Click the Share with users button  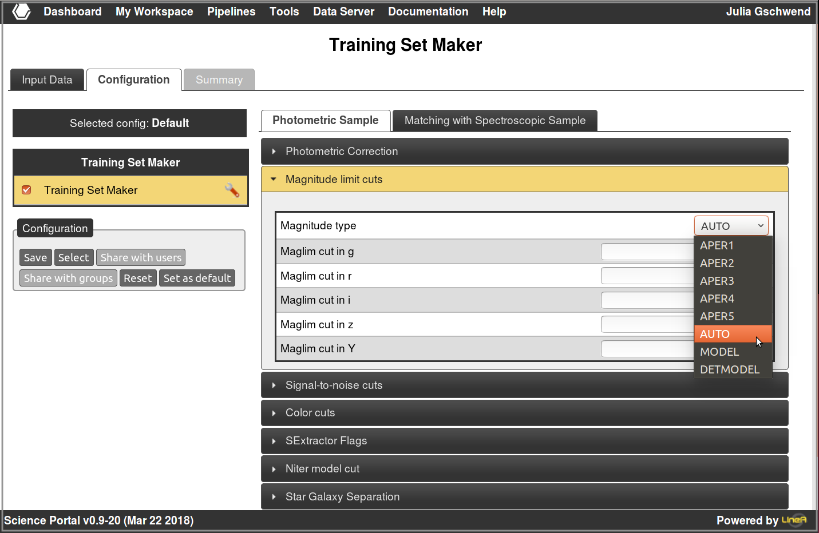(x=141, y=257)
